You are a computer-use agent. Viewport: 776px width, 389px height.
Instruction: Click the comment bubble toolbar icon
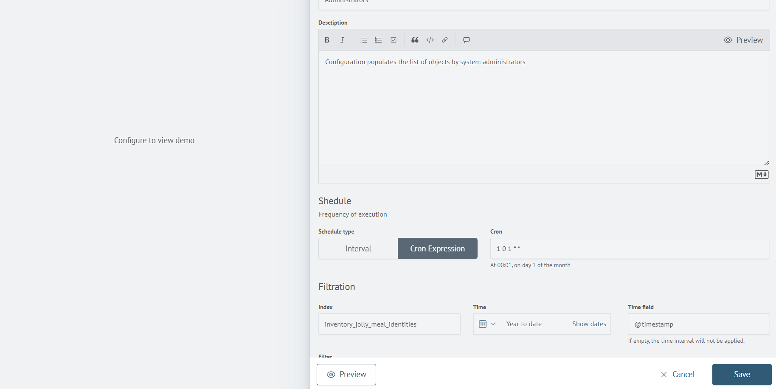(467, 40)
